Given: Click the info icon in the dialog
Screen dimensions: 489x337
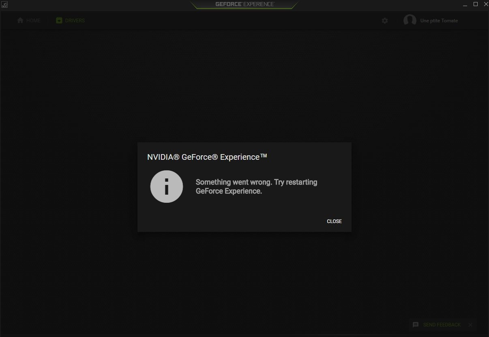Looking at the screenshot, I should point(167,187).
